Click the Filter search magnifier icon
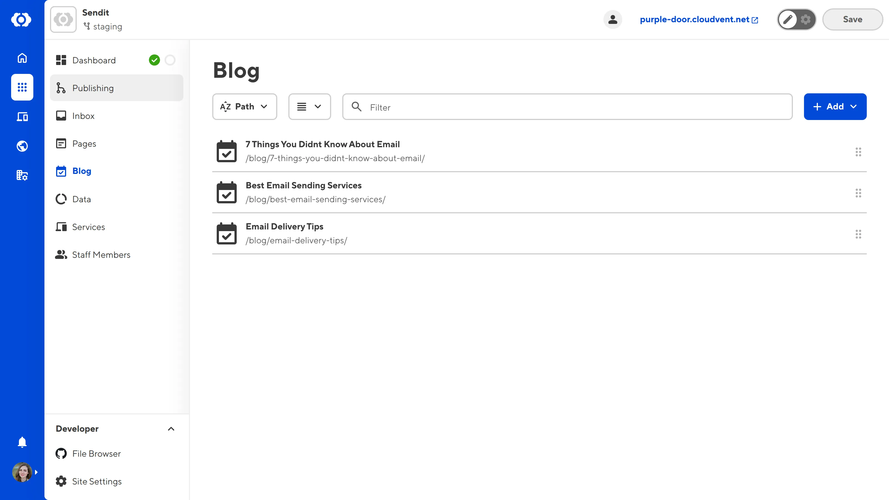 pyautogui.click(x=357, y=107)
